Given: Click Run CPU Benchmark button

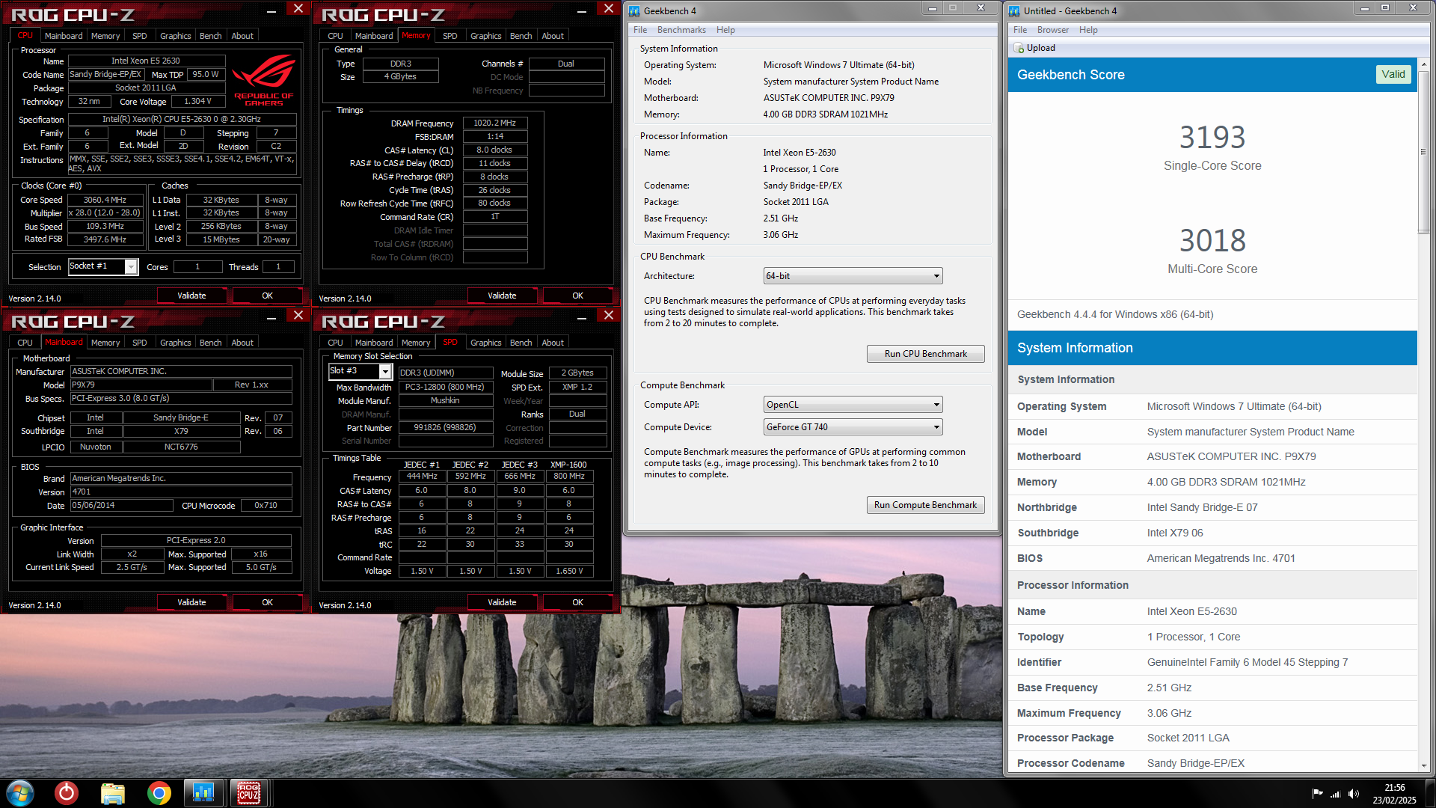Looking at the screenshot, I should [925, 354].
